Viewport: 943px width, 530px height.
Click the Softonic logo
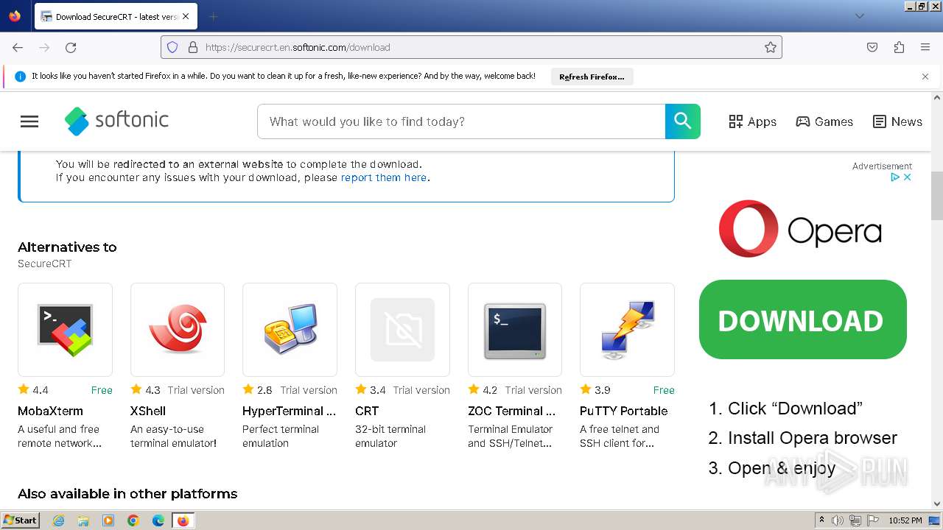116,121
